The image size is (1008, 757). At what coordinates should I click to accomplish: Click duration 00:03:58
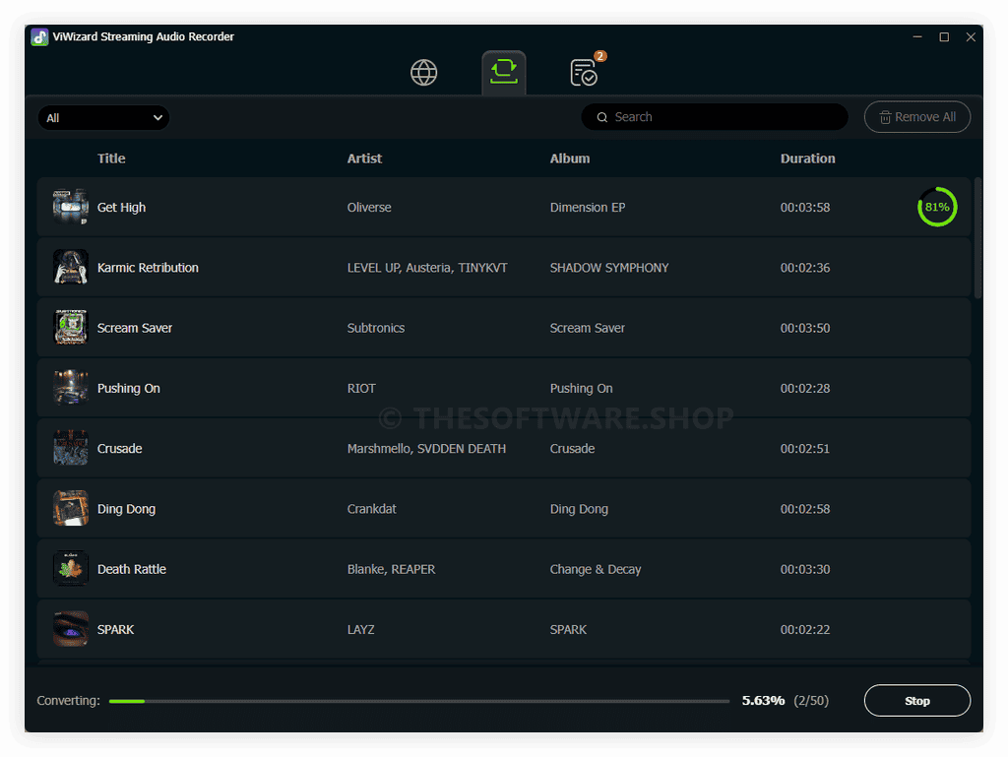click(805, 208)
